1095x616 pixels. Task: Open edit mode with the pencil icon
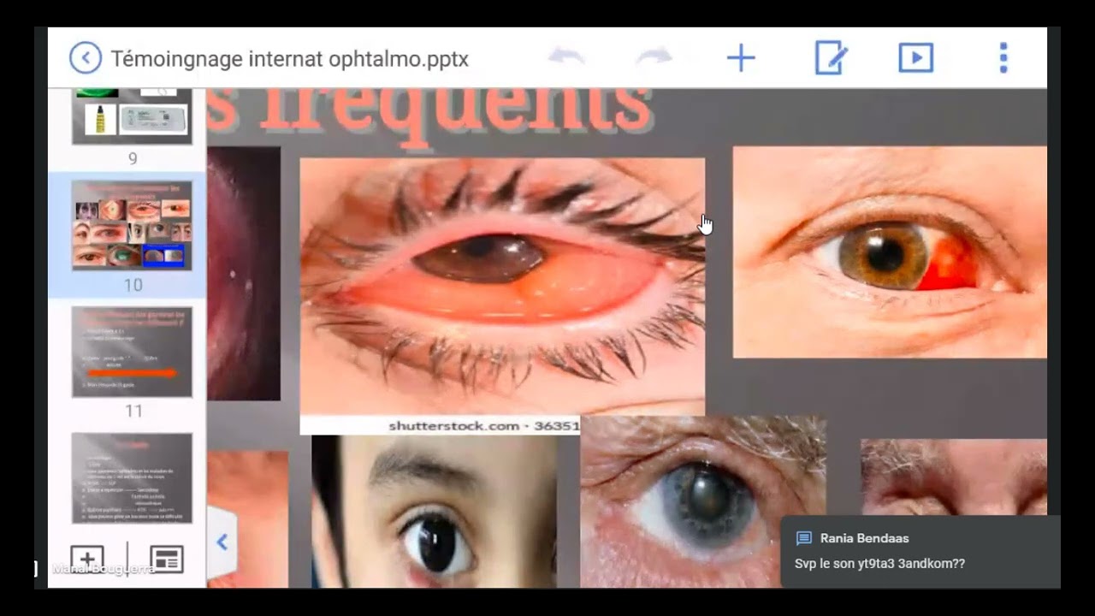(x=831, y=58)
